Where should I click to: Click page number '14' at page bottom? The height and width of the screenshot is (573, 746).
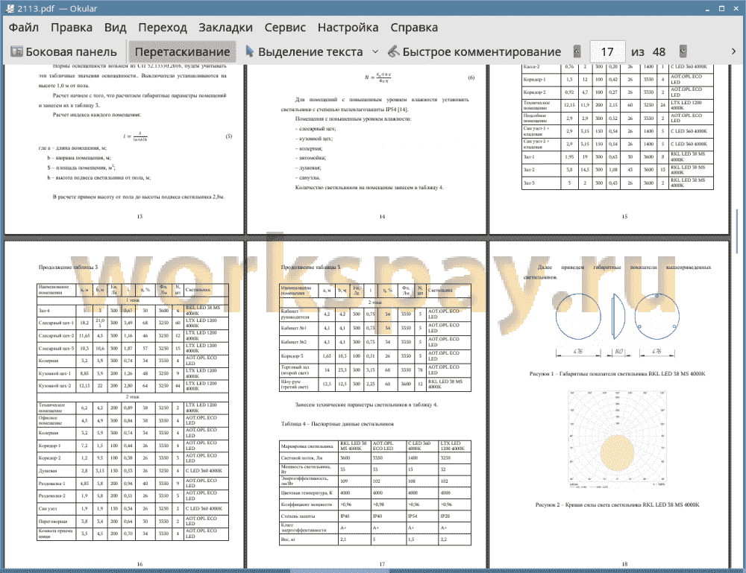(x=382, y=217)
